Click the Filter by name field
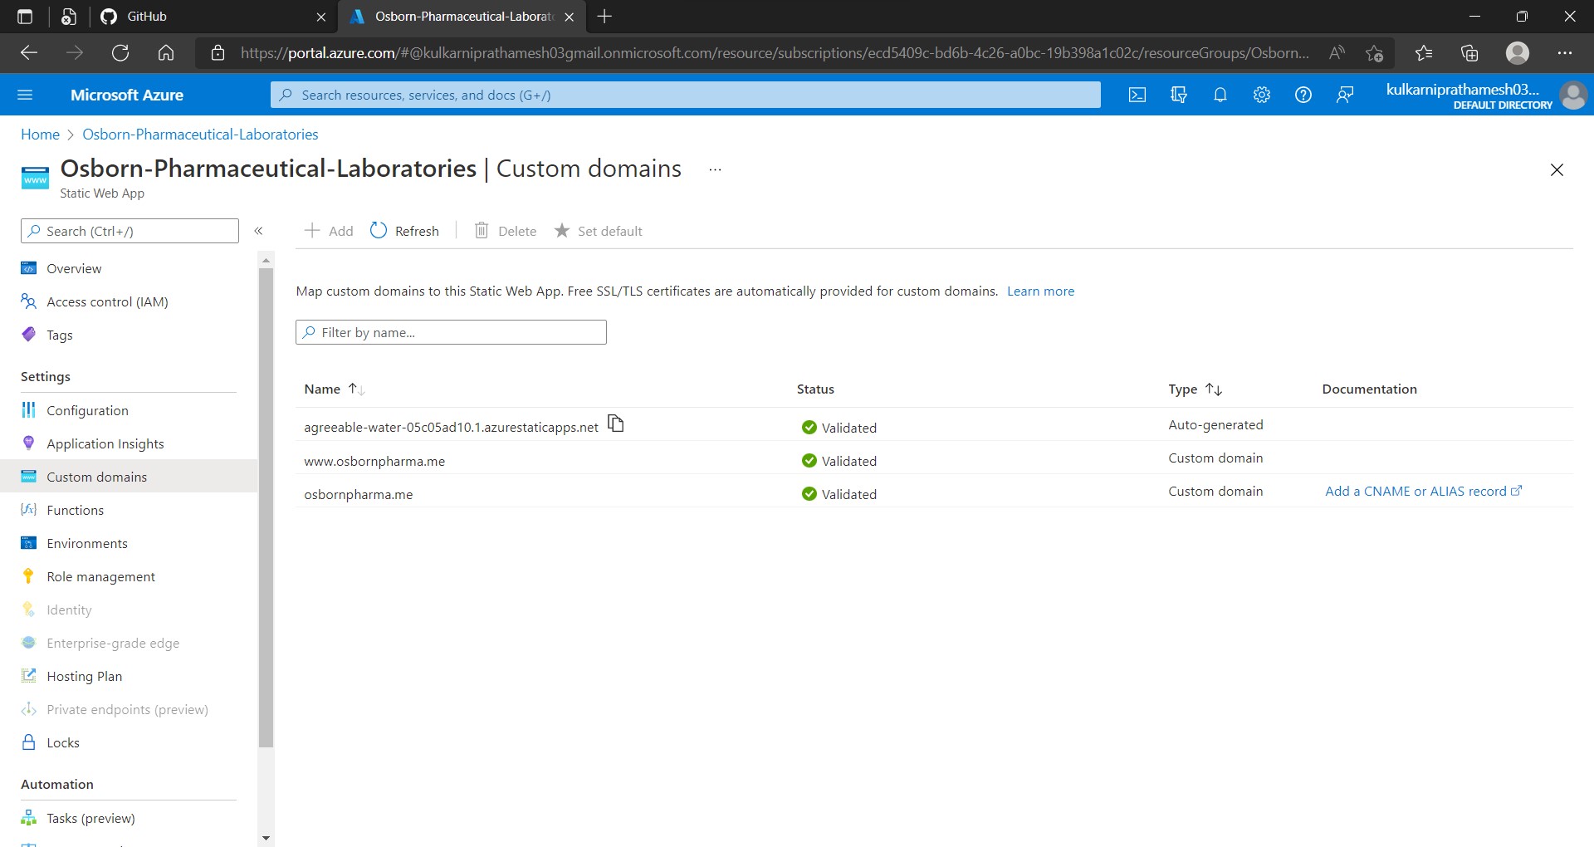This screenshot has width=1594, height=847. (x=451, y=332)
